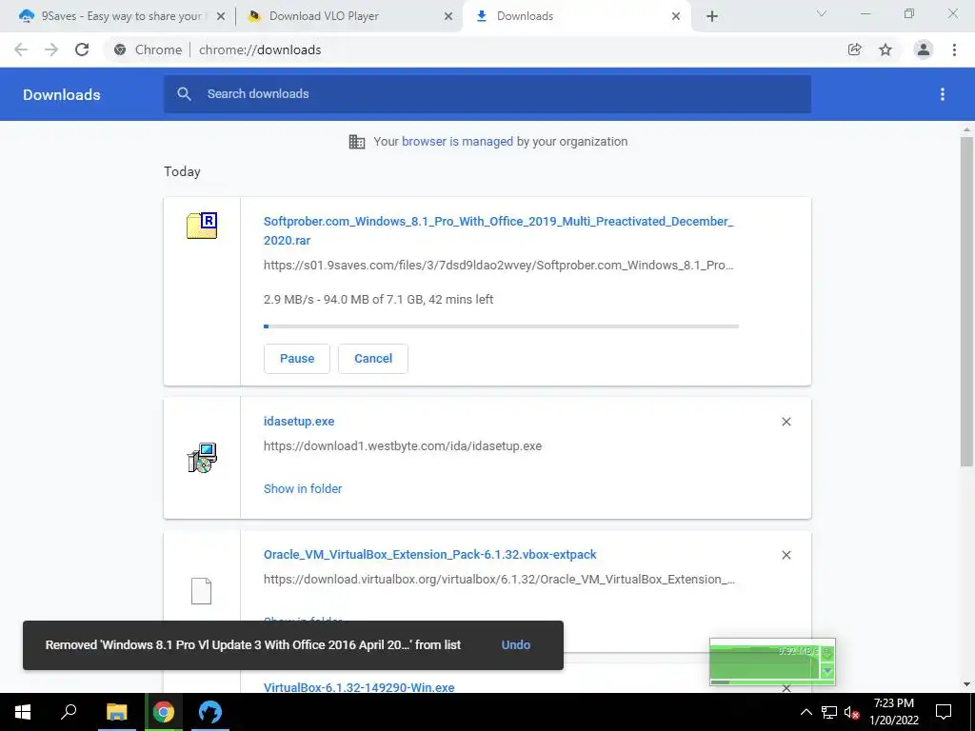Screen dimensions: 975x731
Task: Cancel the Softprober rar download
Action: pyautogui.click(x=373, y=359)
